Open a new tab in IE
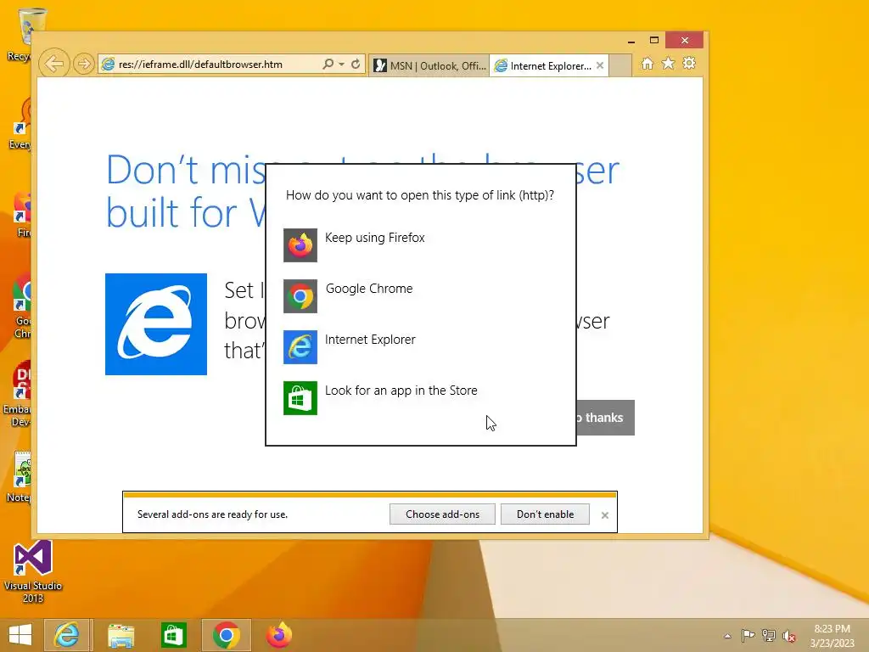 click(620, 65)
